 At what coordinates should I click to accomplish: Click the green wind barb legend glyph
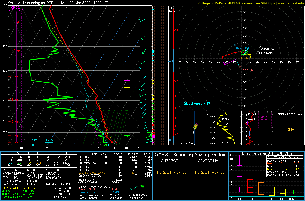coord(138,187)
